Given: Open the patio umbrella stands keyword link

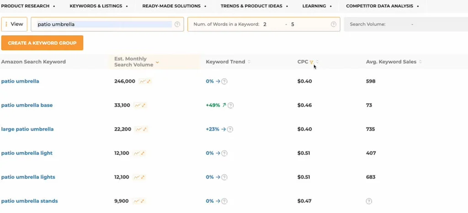Looking at the screenshot, I should click(30, 201).
